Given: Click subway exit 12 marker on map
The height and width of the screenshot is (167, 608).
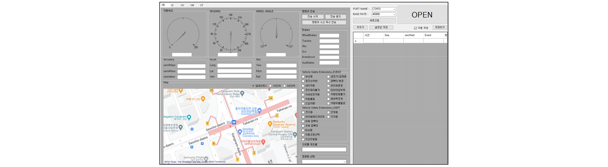Looking at the screenshot, I should click(x=271, y=98).
